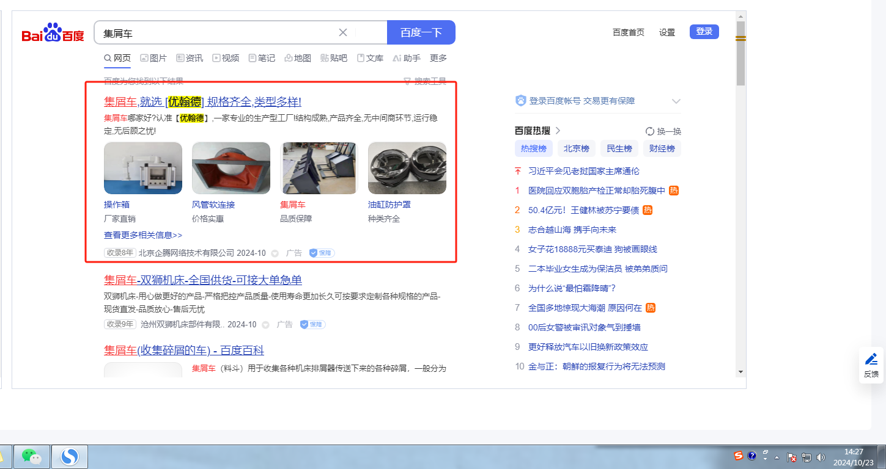Open the 集屑车 百度百科 result link
Screen dimensions: 886x469
184,350
